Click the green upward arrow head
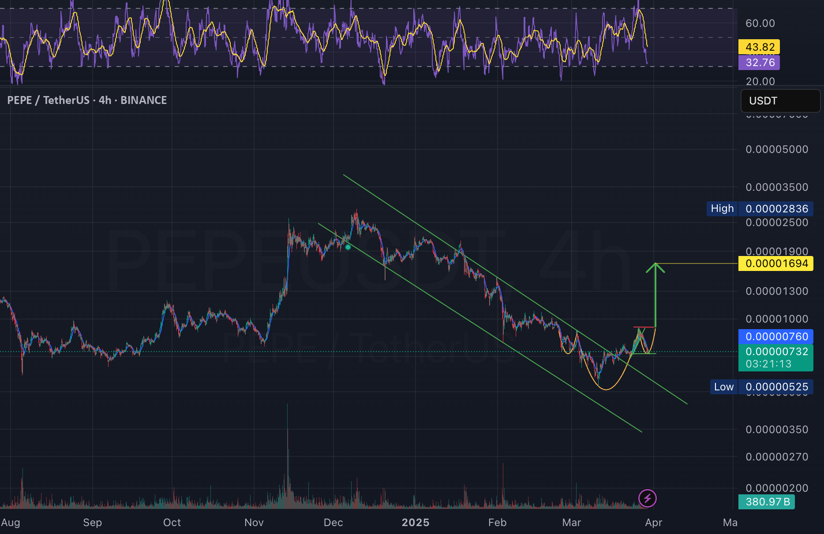Image resolution: width=824 pixels, height=534 pixels. [x=655, y=267]
